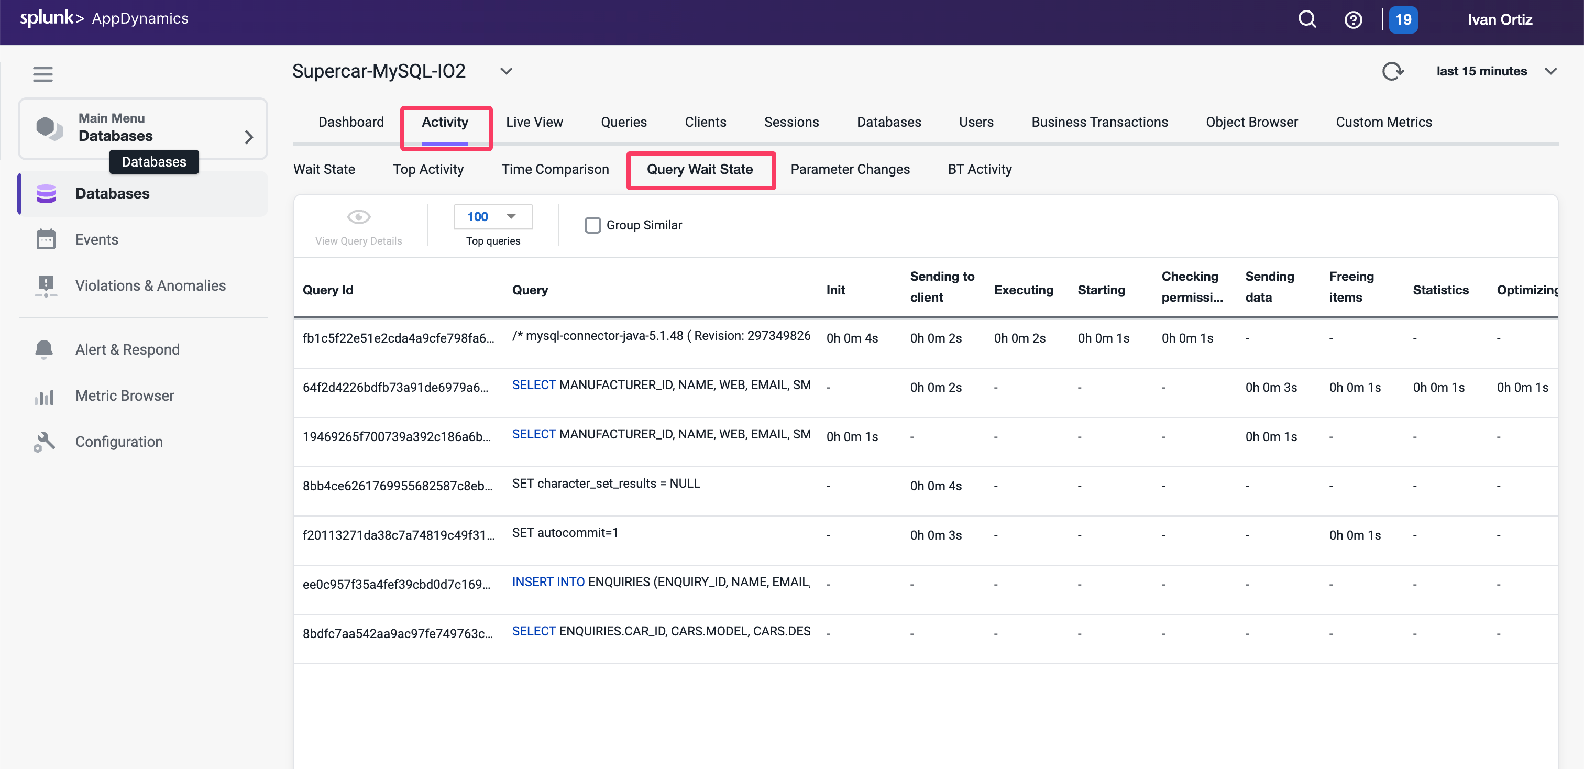Expand the Supercar-MySQL-IO2 database selector
The image size is (1584, 769).
[506, 71]
